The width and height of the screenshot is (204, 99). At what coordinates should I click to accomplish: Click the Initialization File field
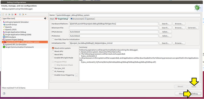click(x=114, y=43)
